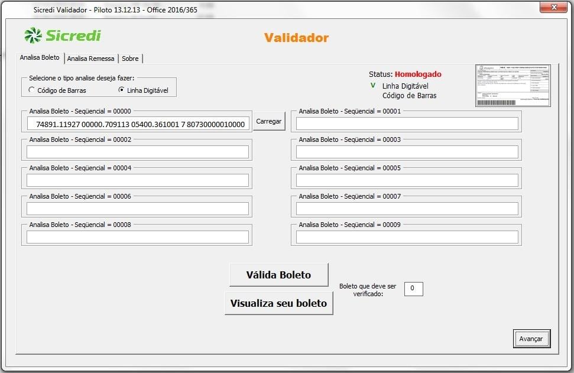The height and width of the screenshot is (373, 574).
Task: Focus the Seqüencial 00005 input field
Action: [x=407, y=180]
